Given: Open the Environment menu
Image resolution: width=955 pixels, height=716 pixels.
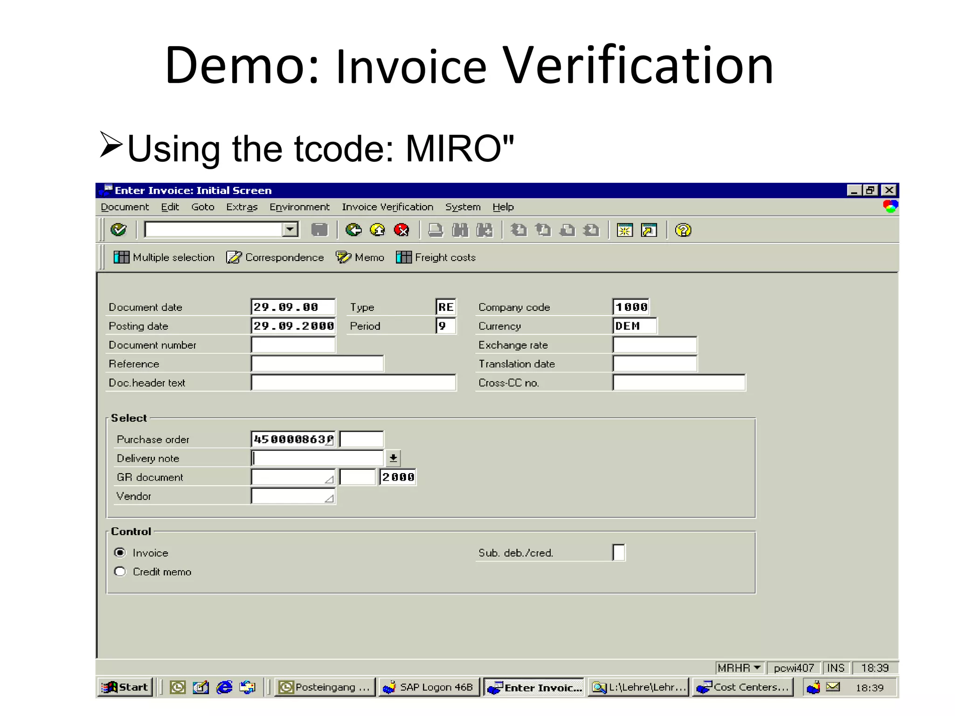Looking at the screenshot, I should click(x=299, y=207).
